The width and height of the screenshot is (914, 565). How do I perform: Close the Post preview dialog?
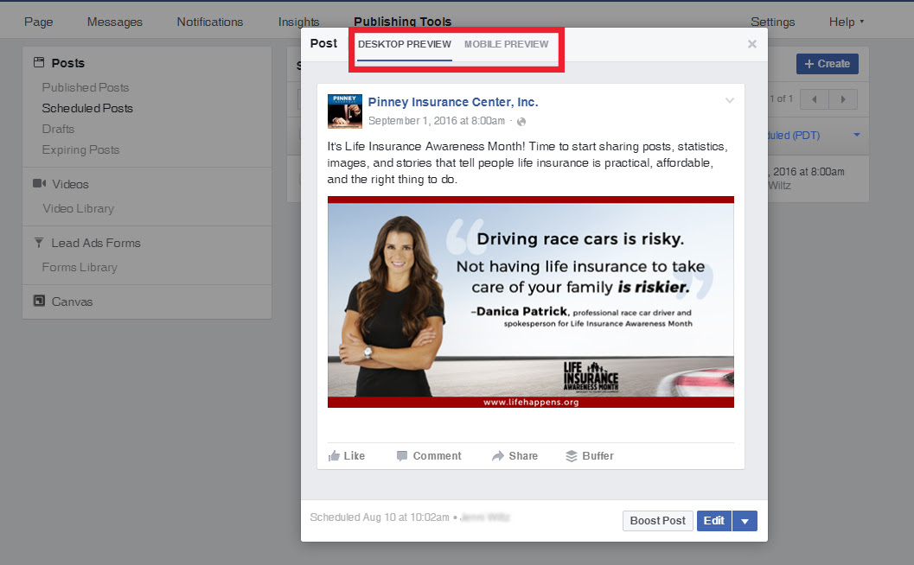[752, 44]
